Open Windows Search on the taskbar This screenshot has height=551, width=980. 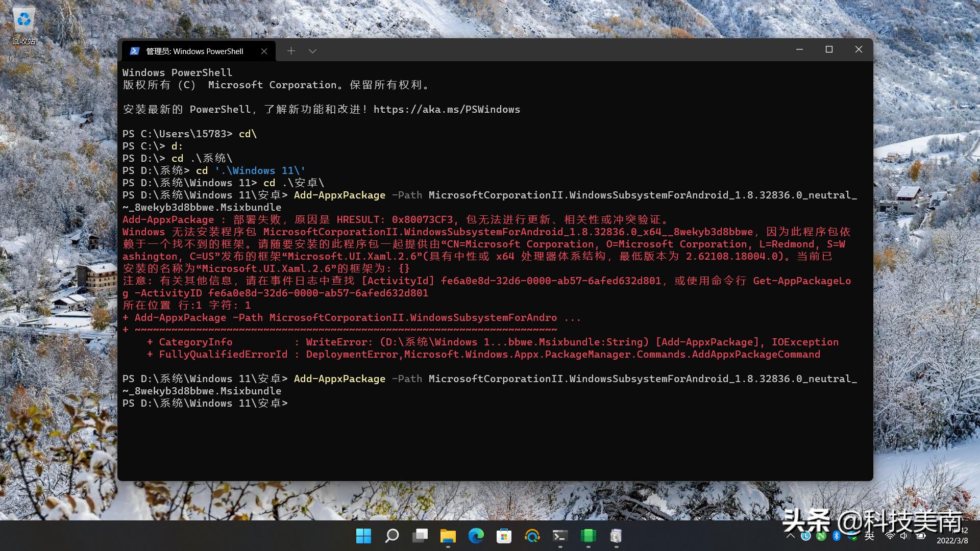[391, 537]
